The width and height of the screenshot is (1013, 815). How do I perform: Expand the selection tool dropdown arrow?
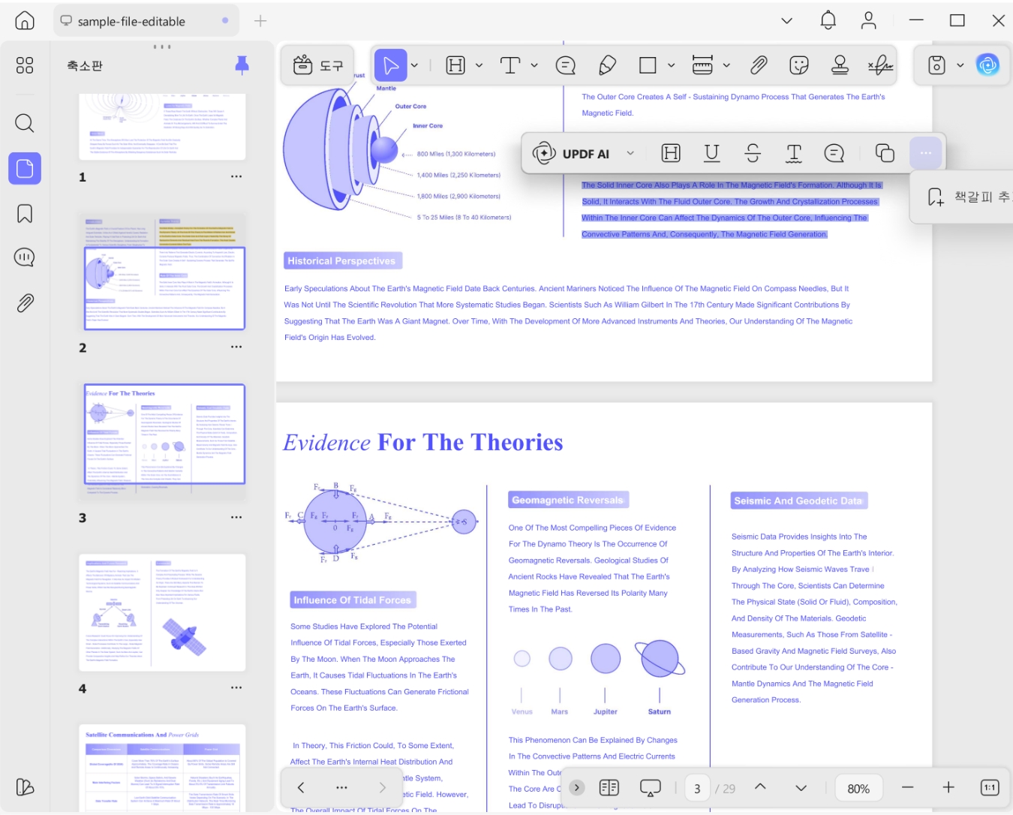(x=414, y=66)
